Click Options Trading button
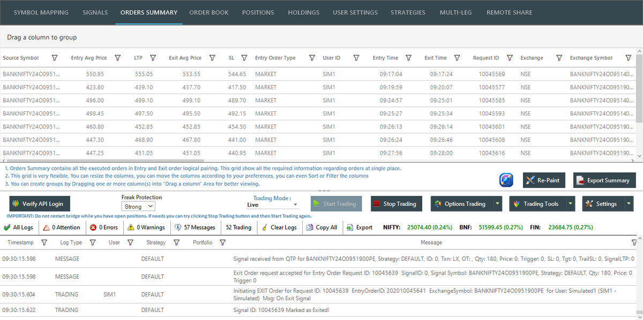This screenshot has height=320, width=643. tap(462, 204)
